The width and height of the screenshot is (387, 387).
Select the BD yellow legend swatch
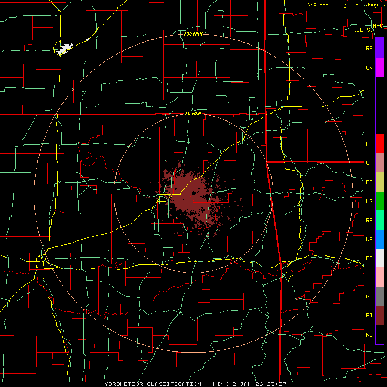point(380,182)
